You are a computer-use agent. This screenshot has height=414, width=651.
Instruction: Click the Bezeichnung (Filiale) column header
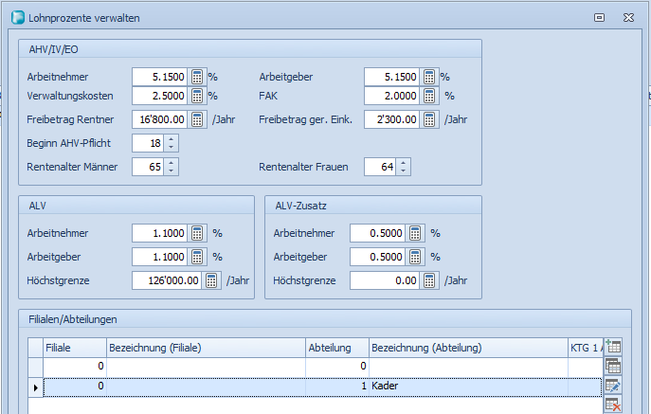point(205,348)
